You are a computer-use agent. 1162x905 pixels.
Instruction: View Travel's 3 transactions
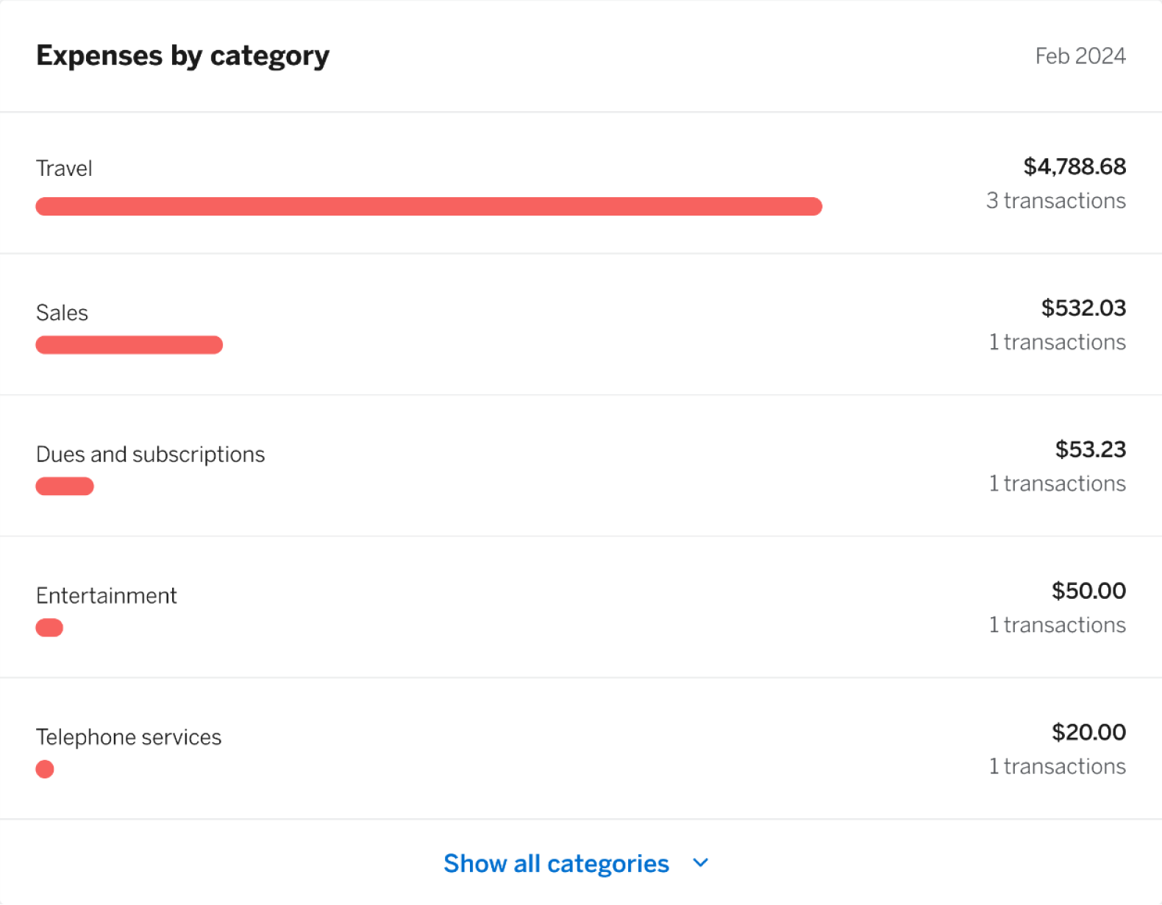(x=1055, y=200)
